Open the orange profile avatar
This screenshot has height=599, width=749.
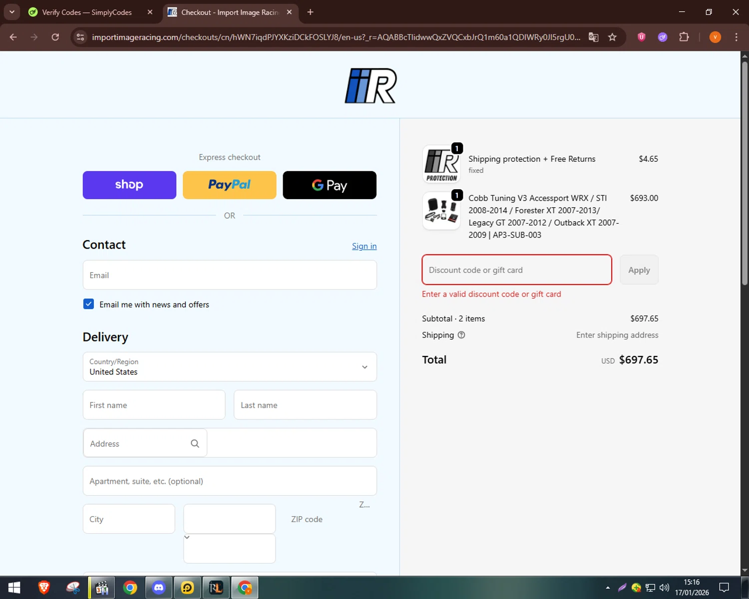tap(715, 37)
